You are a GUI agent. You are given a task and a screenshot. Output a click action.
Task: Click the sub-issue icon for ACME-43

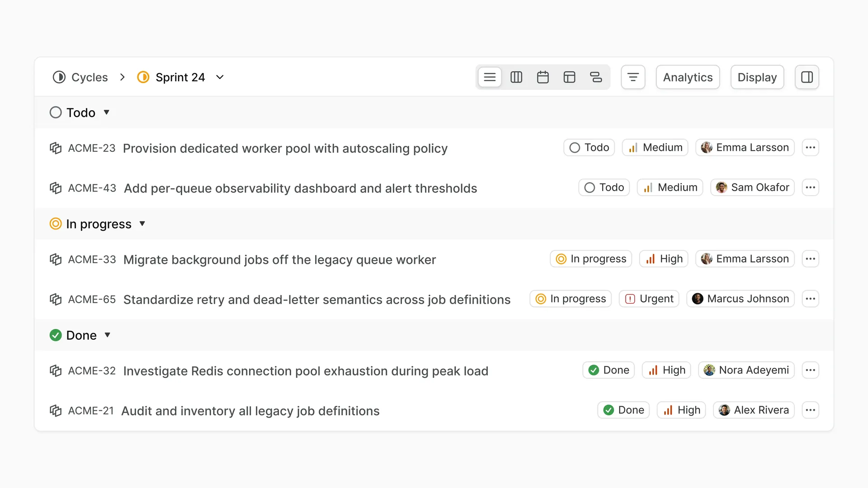pos(56,188)
